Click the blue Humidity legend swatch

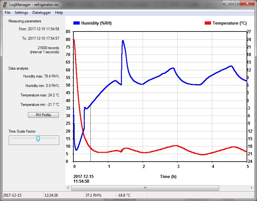click(77, 23)
